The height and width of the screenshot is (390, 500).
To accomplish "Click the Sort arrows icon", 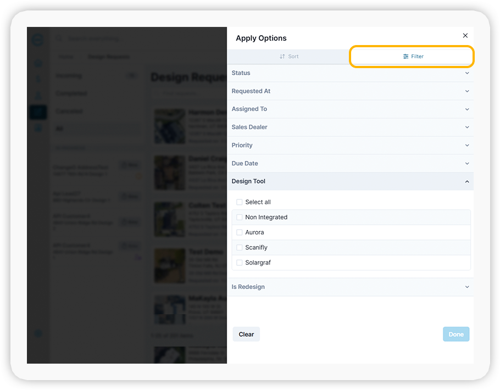I will click(x=281, y=56).
